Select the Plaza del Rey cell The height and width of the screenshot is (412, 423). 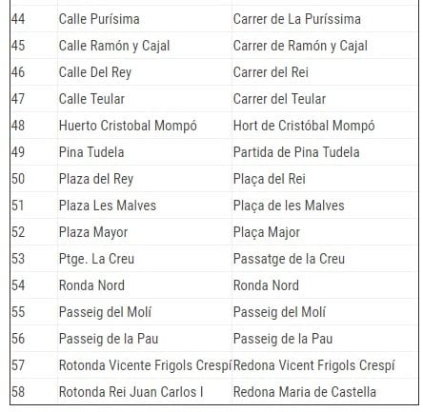pos(145,179)
